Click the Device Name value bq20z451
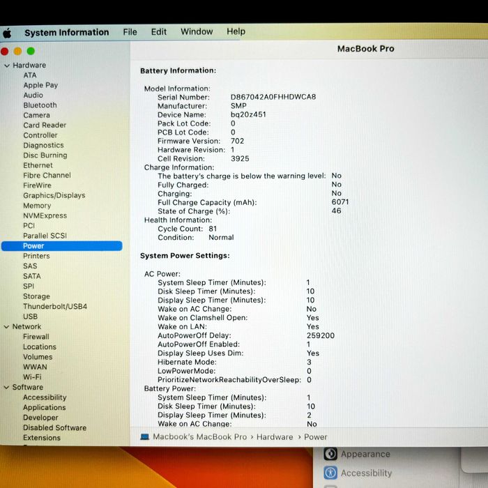Image resolution: width=488 pixels, height=488 pixels. point(248,114)
